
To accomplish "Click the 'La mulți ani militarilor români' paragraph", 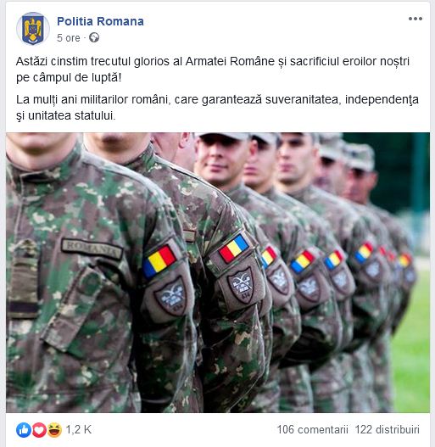I will (x=217, y=108).
